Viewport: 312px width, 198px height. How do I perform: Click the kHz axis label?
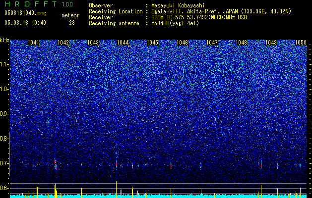pos(4,40)
